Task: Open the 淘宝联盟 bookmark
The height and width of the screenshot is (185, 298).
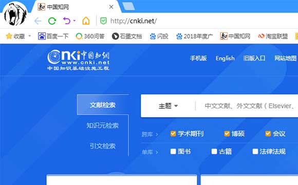Action: 273,36
